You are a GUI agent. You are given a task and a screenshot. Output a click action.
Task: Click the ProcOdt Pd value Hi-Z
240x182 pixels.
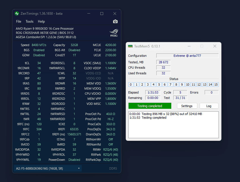click(111, 119)
